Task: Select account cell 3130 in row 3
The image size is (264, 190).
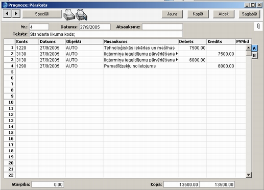Action: click(x=27, y=60)
